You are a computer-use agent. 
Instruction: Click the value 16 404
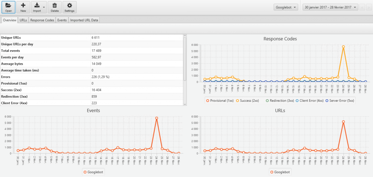pos(96,90)
